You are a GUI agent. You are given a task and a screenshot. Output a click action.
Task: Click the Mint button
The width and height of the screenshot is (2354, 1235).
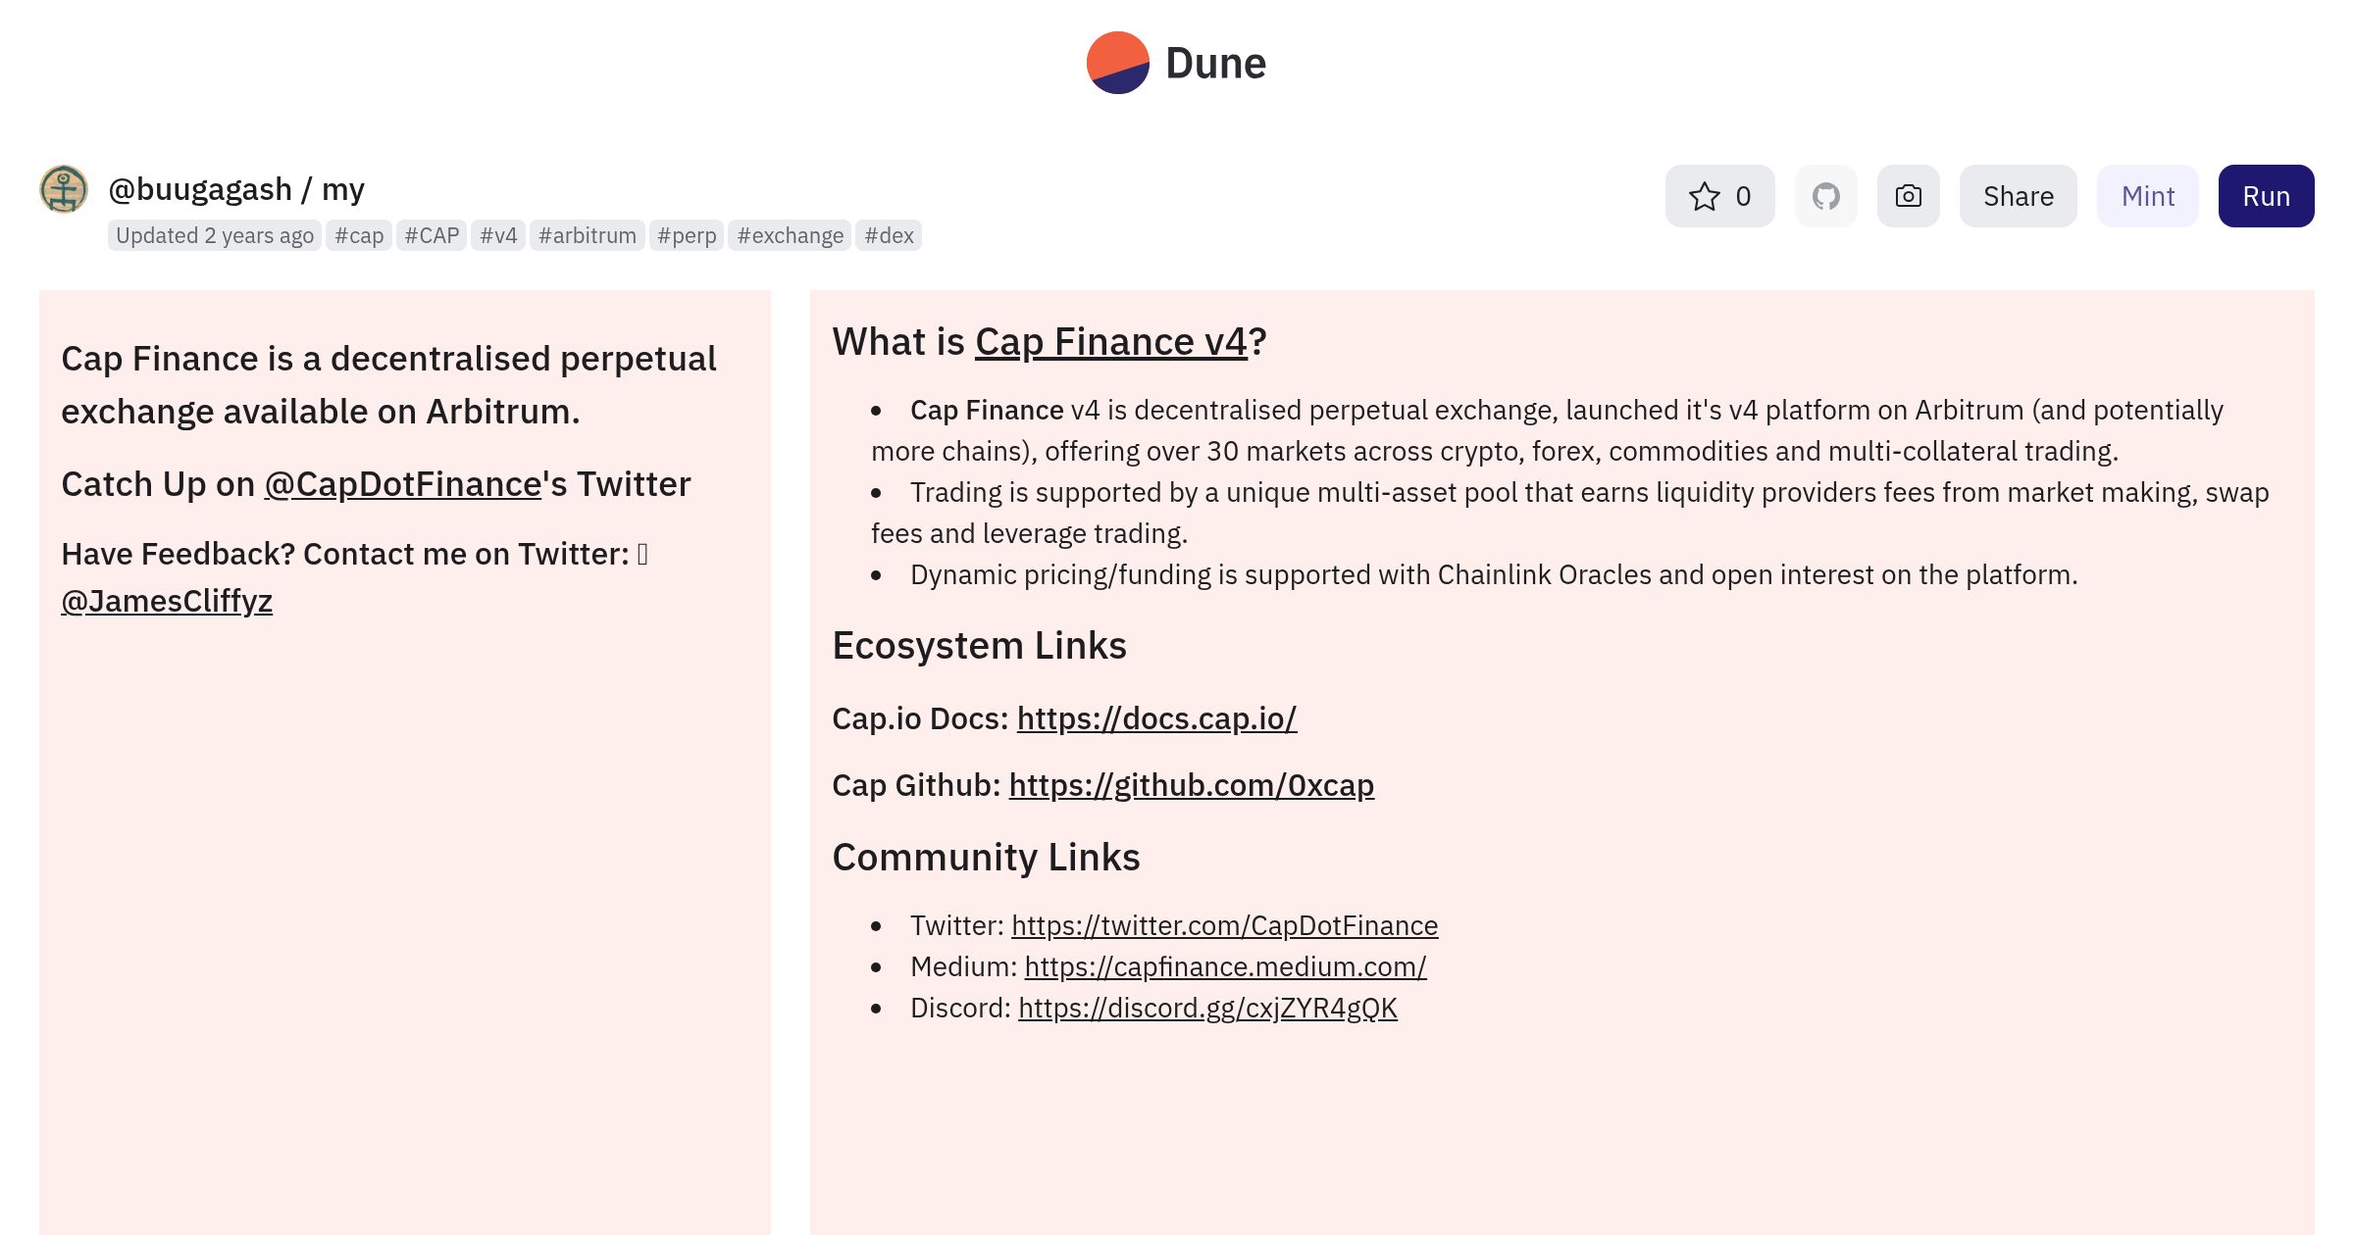click(x=2147, y=196)
